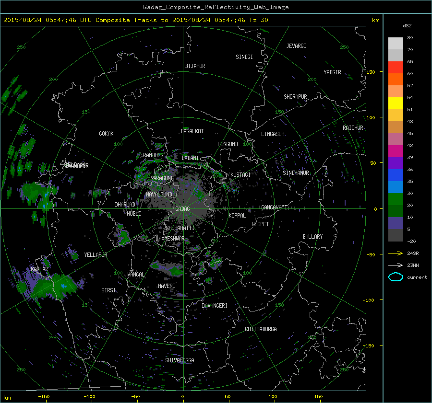Click the LAXMESHWAR city label
This screenshot has width=432, height=403.
[x=170, y=239]
